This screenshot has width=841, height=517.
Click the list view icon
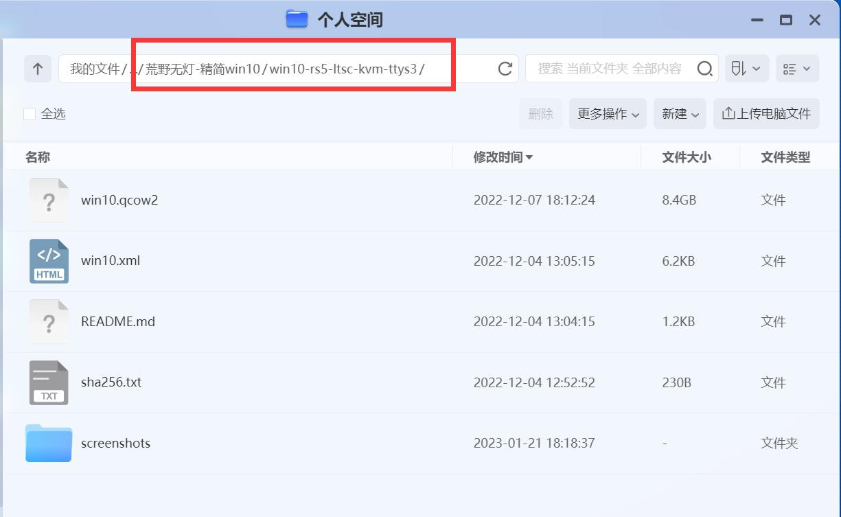tap(790, 69)
